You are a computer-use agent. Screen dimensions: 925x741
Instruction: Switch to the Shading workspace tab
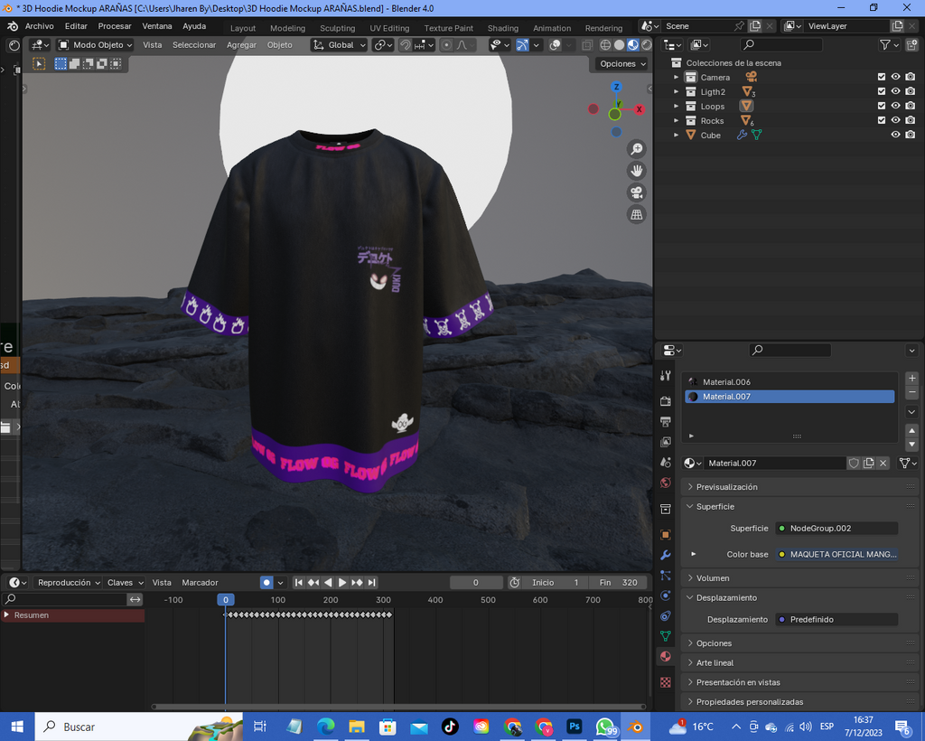503,28
